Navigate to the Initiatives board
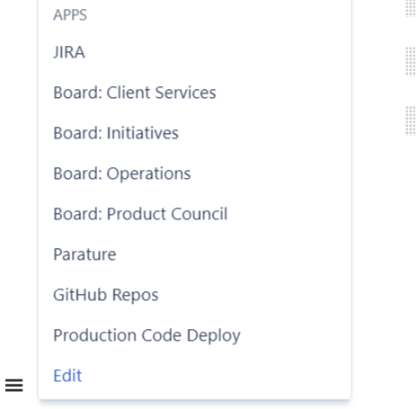This screenshot has width=418, height=409. [116, 133]
